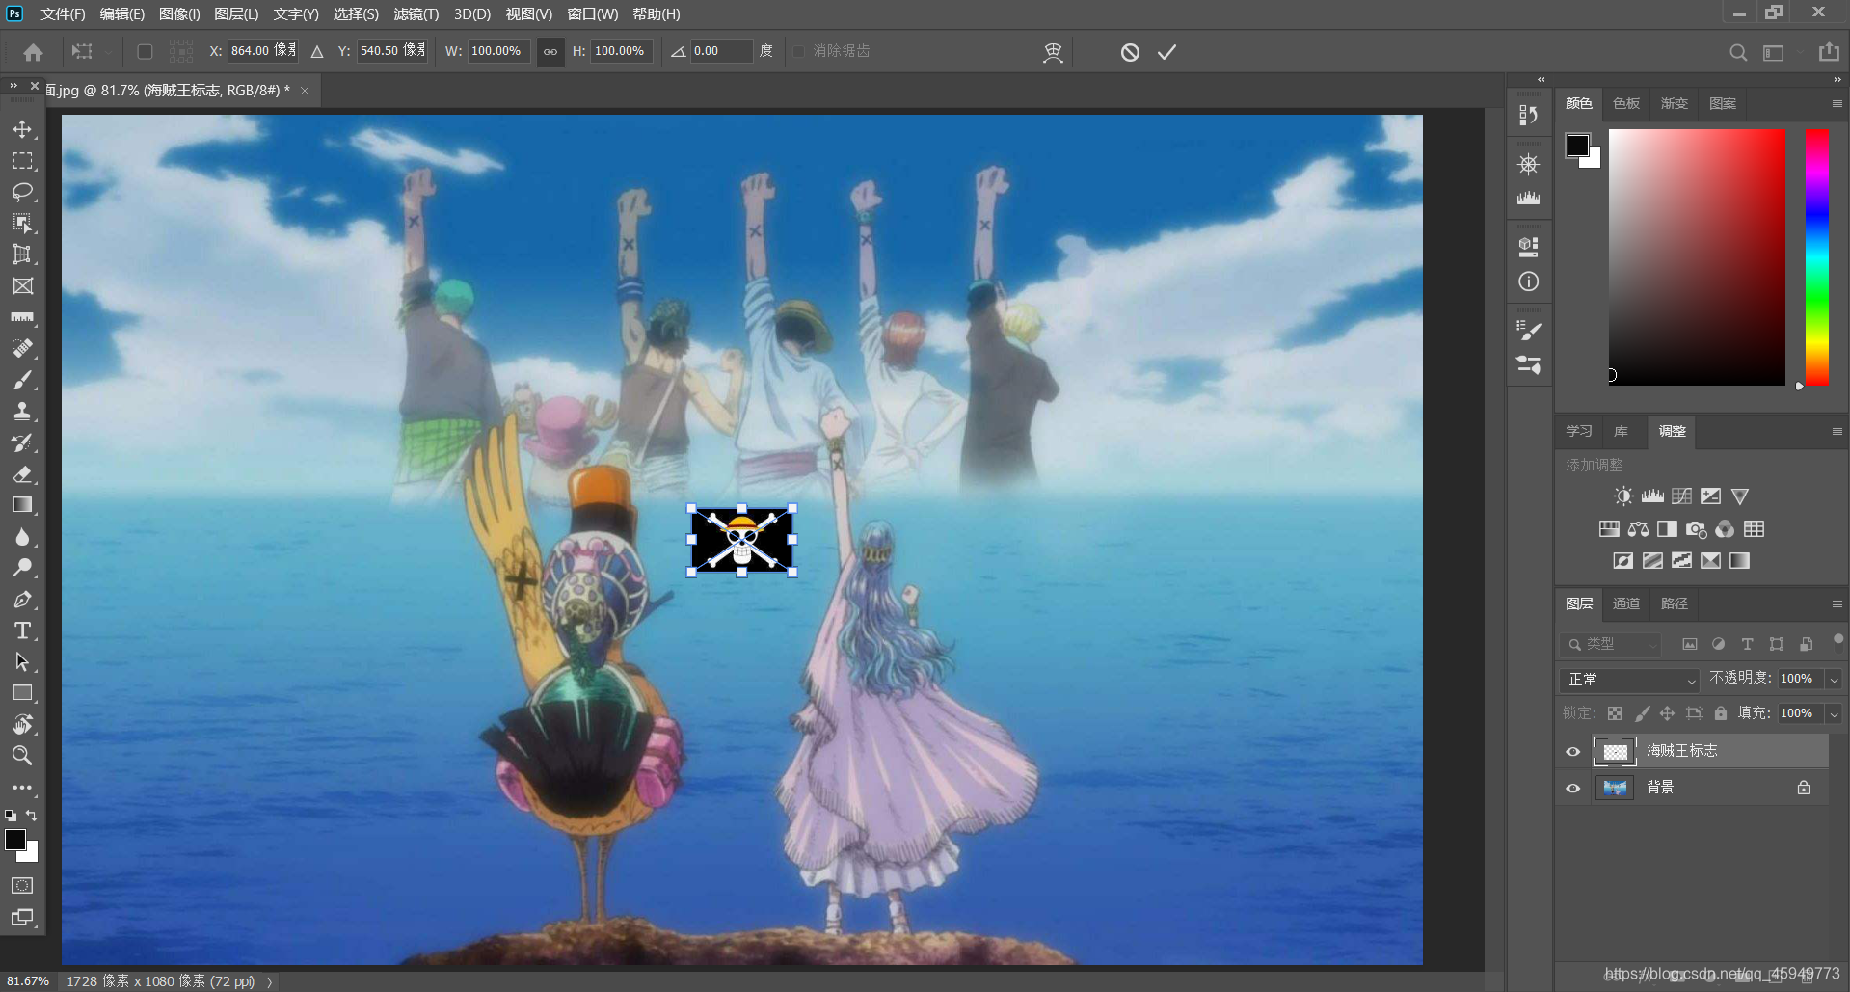Select the Path Selection tool
The height and width of the screenshot is (992, 1850).
click(x=22, y=662)
